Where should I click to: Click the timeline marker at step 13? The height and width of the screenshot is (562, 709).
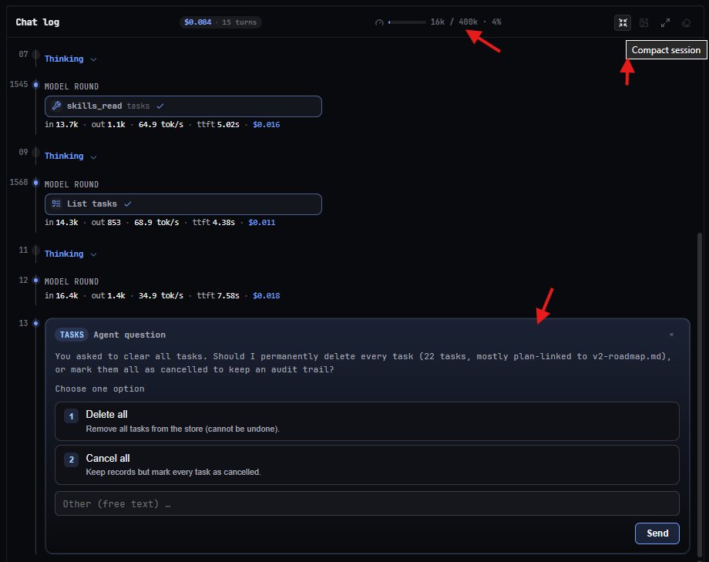point(35,323)
